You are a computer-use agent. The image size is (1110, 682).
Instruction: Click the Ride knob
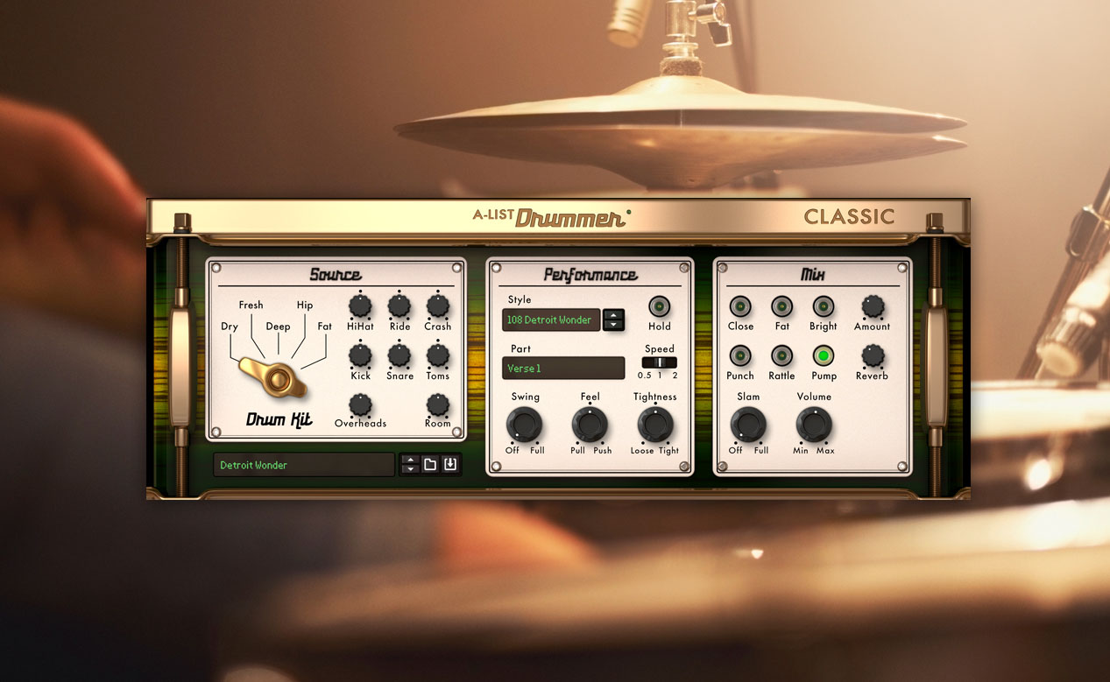399,306
